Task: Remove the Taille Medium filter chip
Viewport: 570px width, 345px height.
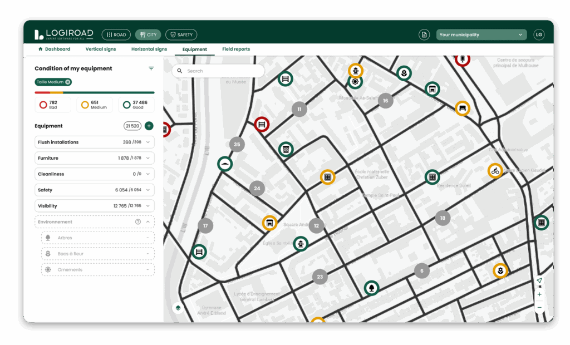Action: [x=68, y=82]
